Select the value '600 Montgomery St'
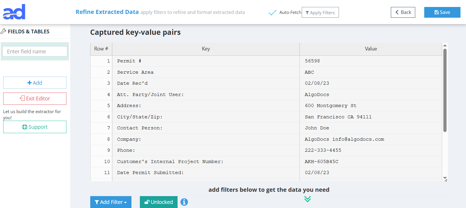 coord(371,106)
